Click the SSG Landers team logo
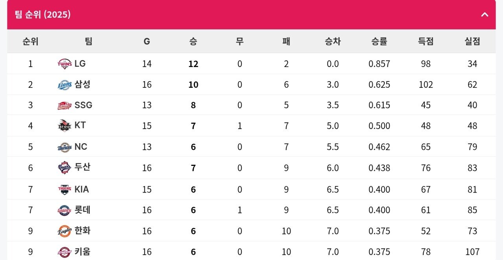 (64, 105)
